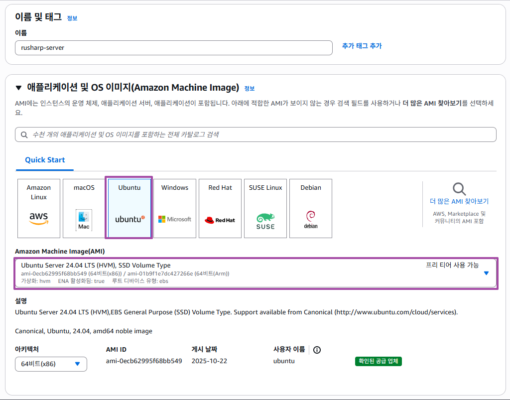Select the Amazon Linux AMI card
The width and height of the screenshot is (510, 400).
click(39, 208)
